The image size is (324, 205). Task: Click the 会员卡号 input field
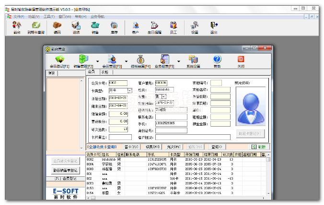118,83
